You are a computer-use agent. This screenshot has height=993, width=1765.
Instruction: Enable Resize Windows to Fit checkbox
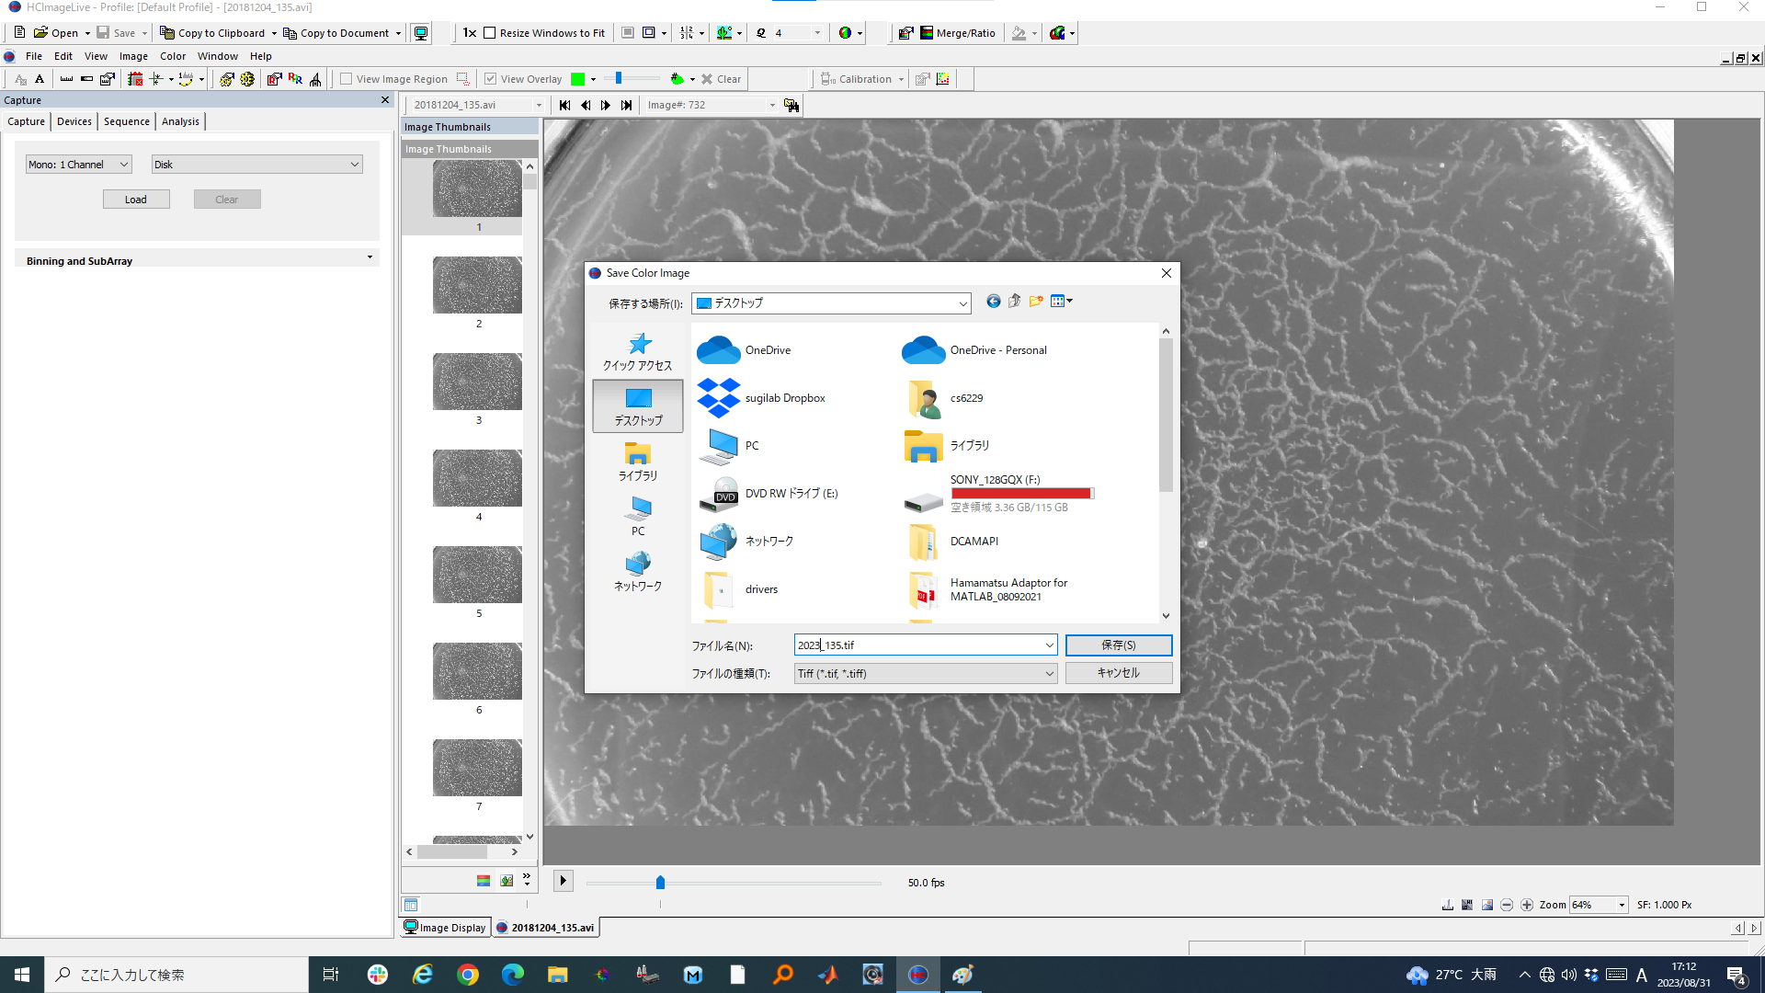click(x=490, y=33)
